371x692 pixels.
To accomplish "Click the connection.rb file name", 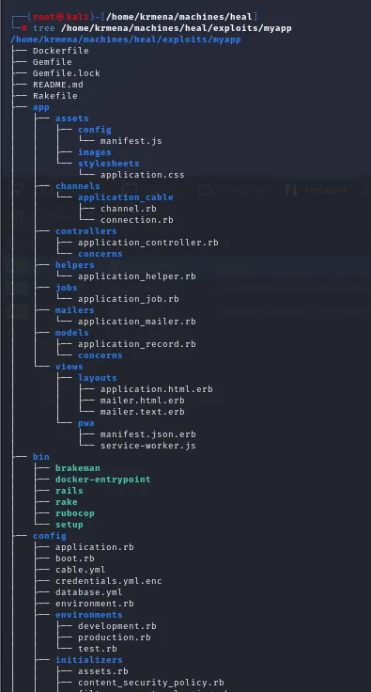I will [x=136, y=220].
